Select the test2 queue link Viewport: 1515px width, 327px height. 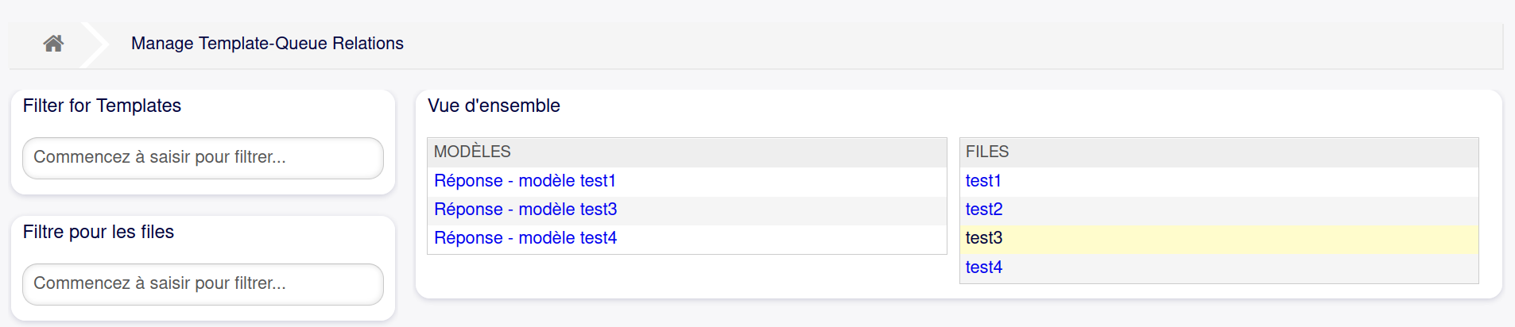coord(984,210)
